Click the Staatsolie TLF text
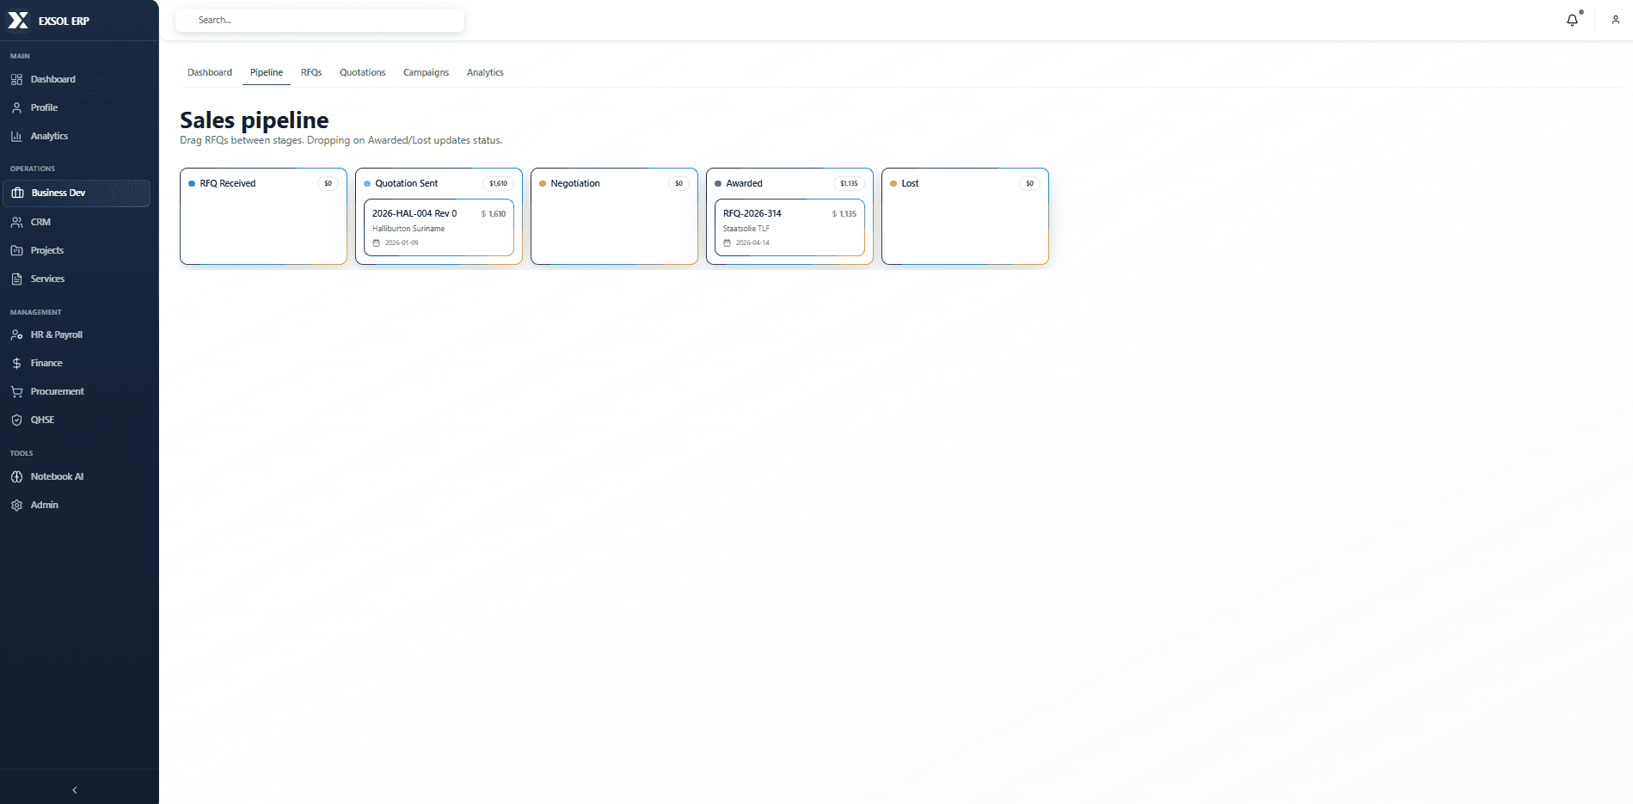 tap(746, 229)
